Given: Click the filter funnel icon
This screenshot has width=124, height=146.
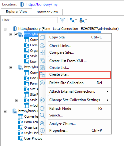Looking at the screenshot, I should click(62, 20).
